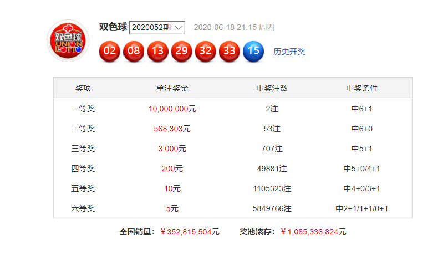
Task: Click red ball number 13
Action: pos(157,51)
